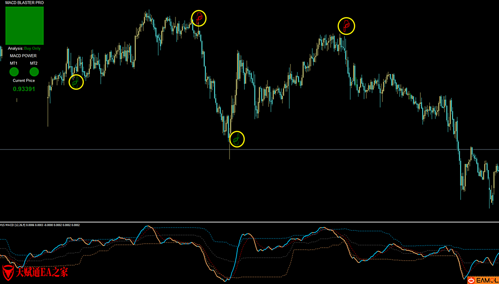Select the rightmost red sell hand signal
This screenshot has height=284, width=499.
346,26
